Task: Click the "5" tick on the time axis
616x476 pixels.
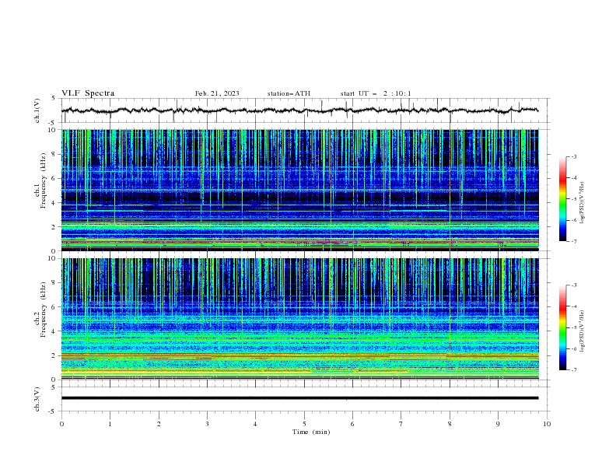Action: [x=304, y=424]
